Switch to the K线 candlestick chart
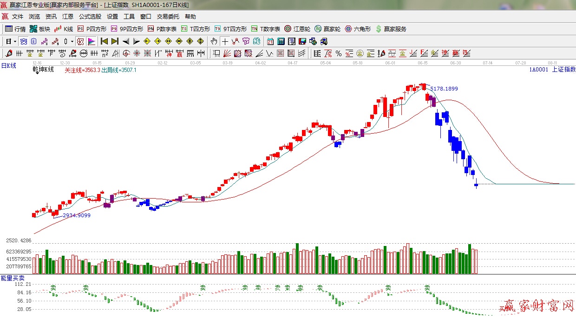Viewport: 576px width, 317px height. pyautogui.click(x=64, y=29)
